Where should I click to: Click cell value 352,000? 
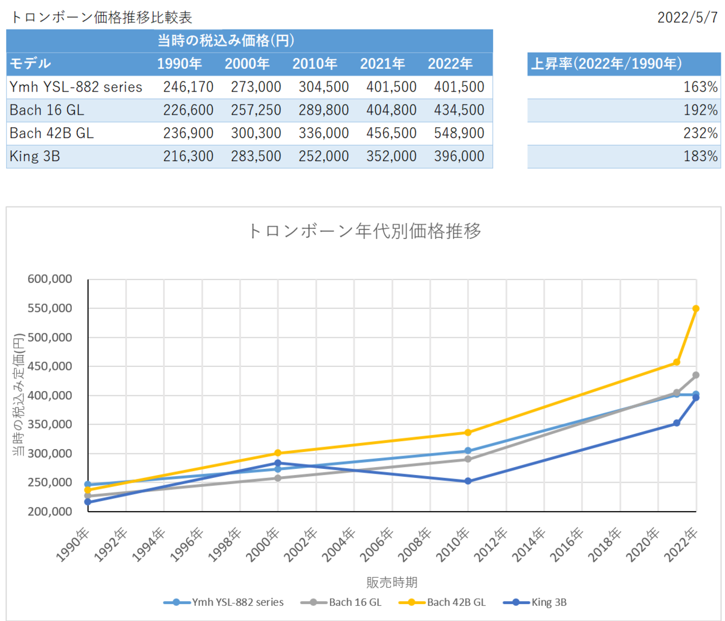(391, 156)
